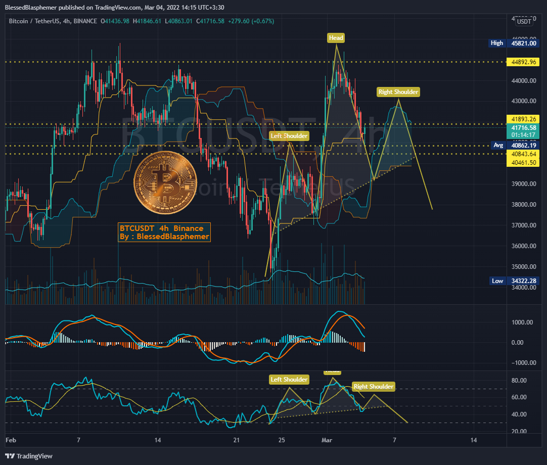The image size is (547, 465).
Task: Click the 'Right Shoulder' label in RSI pane
Action: tap(373, 387)
